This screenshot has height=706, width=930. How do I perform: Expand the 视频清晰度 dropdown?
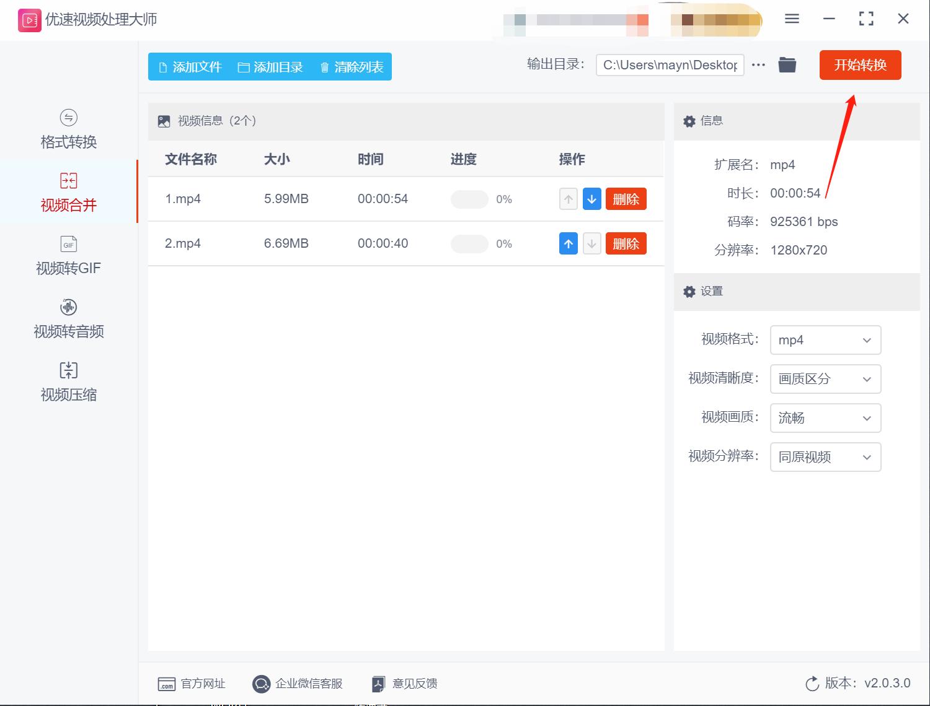(825, 379)
